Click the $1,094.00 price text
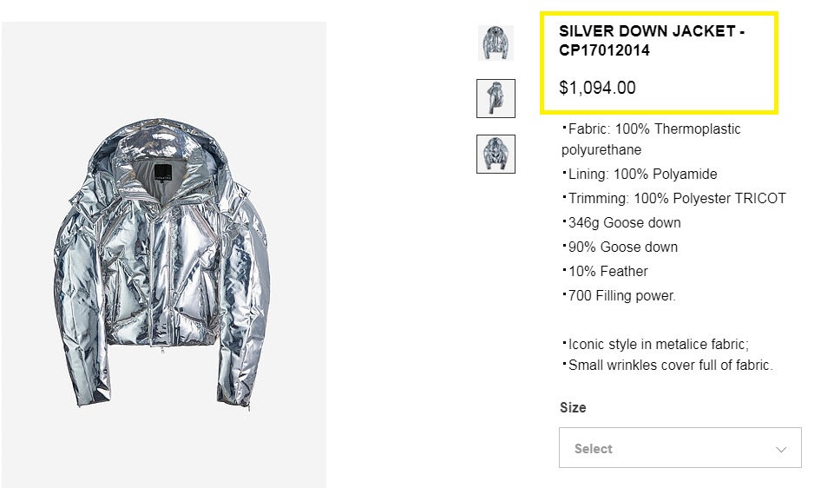This screenshot has height=488, width=834. click(597, 88)
